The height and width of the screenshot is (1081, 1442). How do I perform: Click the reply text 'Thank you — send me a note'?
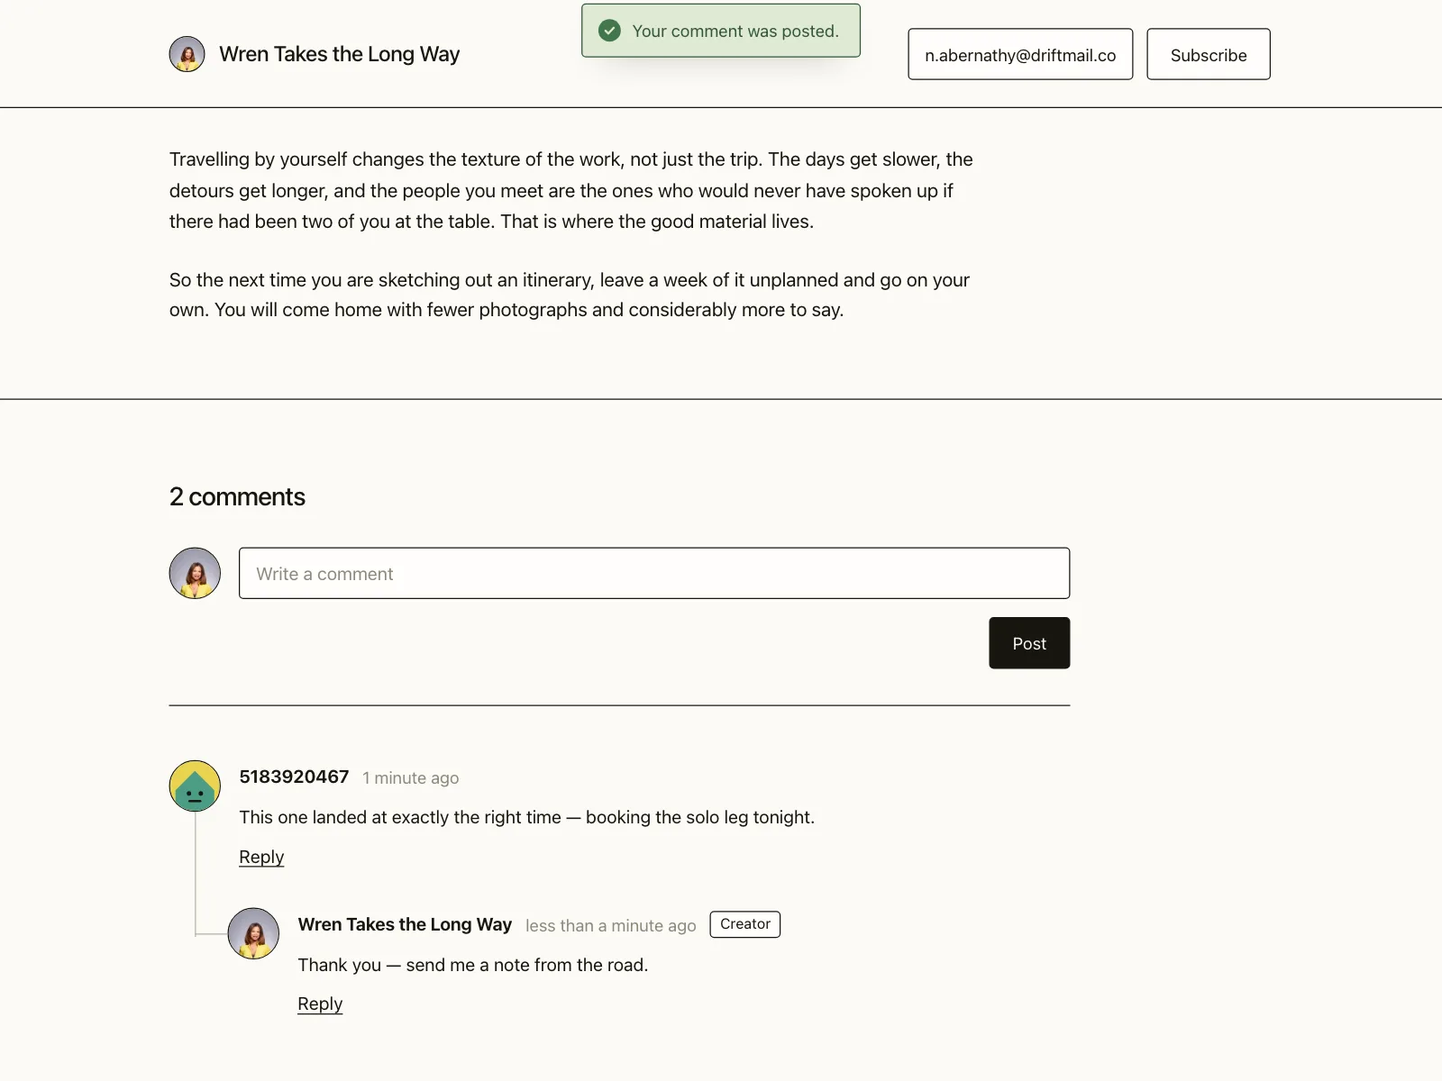tap(473, 965)
